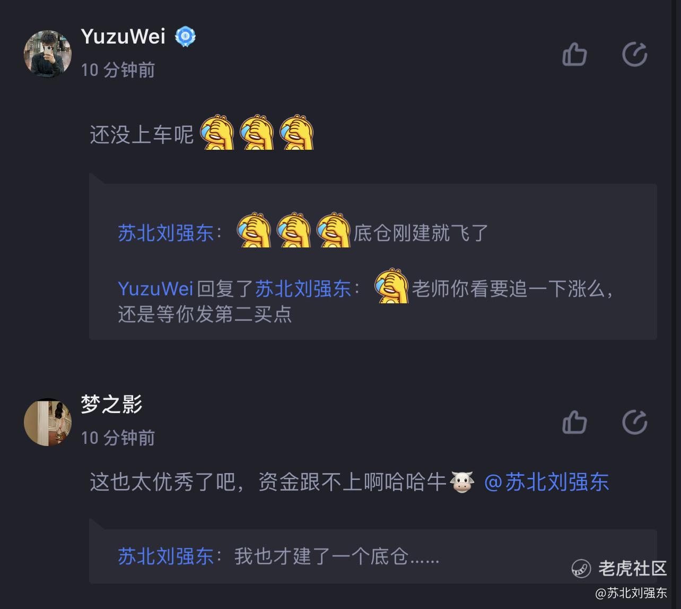Open 苏北刘强东 in first reply line
This screenshot has height=609, width=681.
[x=165, y=233]
